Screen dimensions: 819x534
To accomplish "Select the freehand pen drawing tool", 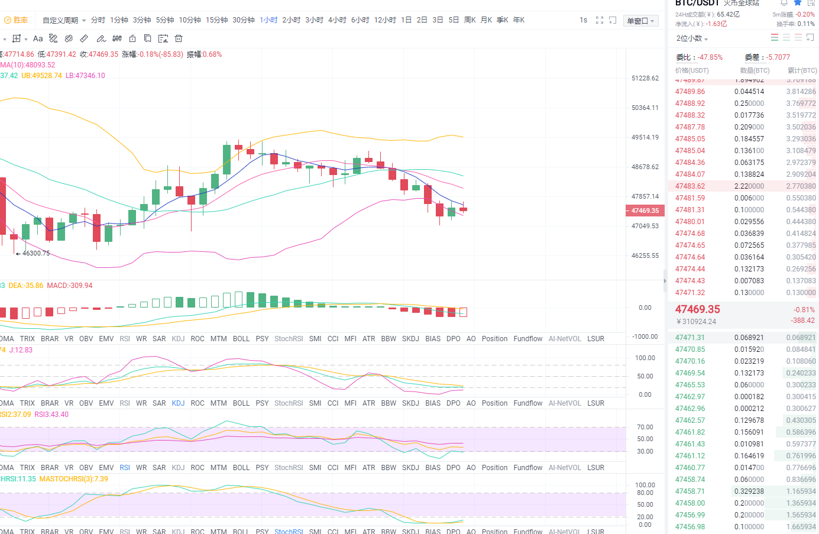I will pyautogui.click(x=101, y=38).
